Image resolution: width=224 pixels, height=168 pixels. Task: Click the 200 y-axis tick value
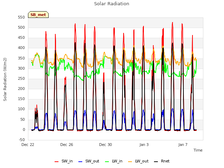(x=21, y=89)
